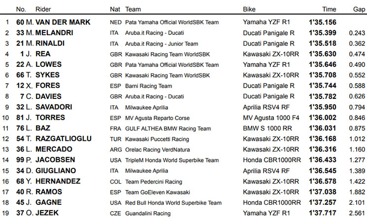Viewport: 367px width, 221px height.
Task: Select the GULF ALTHEA BMW Racing Team
Action: [168, 128]
